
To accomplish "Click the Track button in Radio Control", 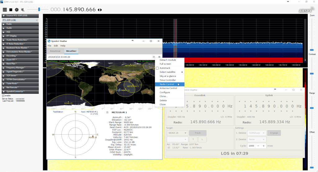I will 198,133.
